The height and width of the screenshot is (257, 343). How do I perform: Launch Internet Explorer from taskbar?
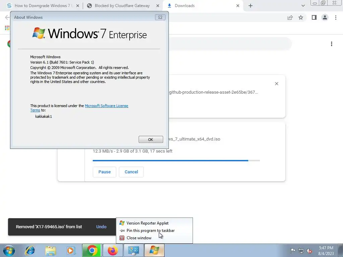[30, 250]
